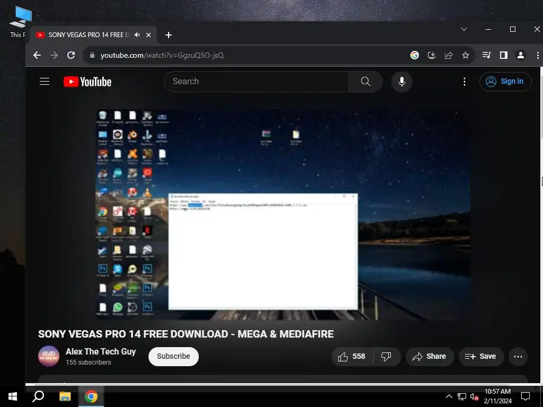
Task: Click the 155 subscribers text
Action: pyautogui.click(x=89, y=362)
